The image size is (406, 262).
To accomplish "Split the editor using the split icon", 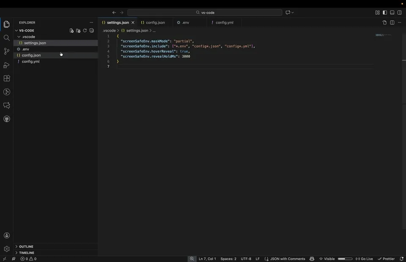I will point(392,22).
